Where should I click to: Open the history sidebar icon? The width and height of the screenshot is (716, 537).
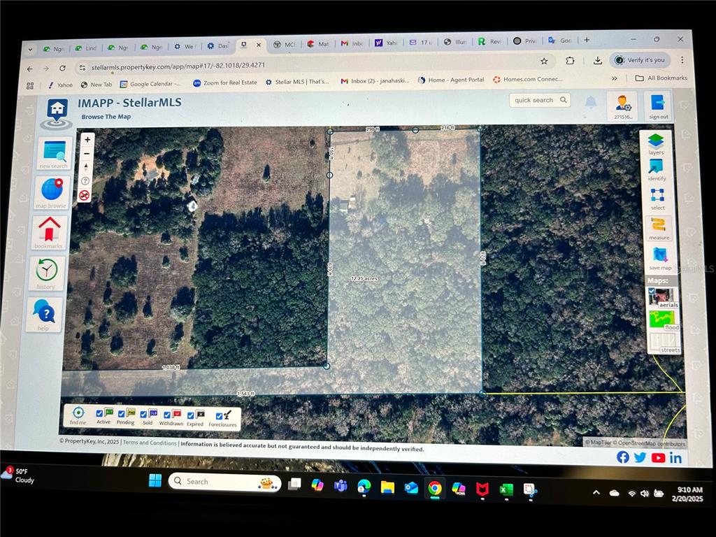point(46,272)
